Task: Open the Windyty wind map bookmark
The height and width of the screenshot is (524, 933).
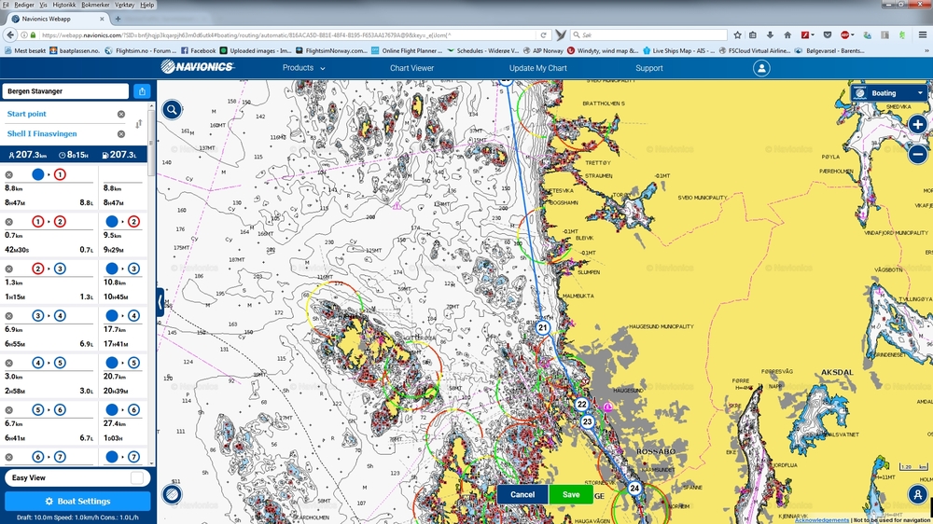Action: (x=602, y=51)
